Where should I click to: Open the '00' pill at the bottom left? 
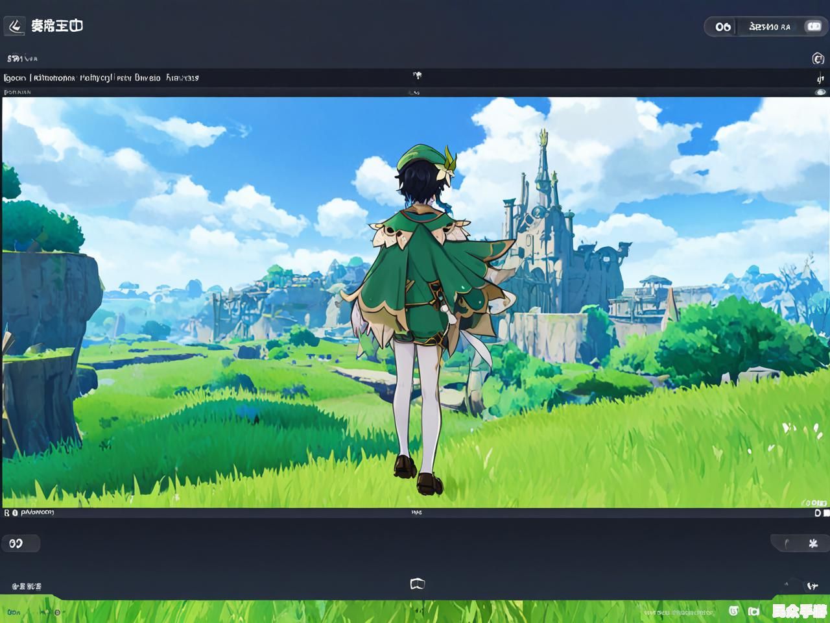[x=19, y=543]
